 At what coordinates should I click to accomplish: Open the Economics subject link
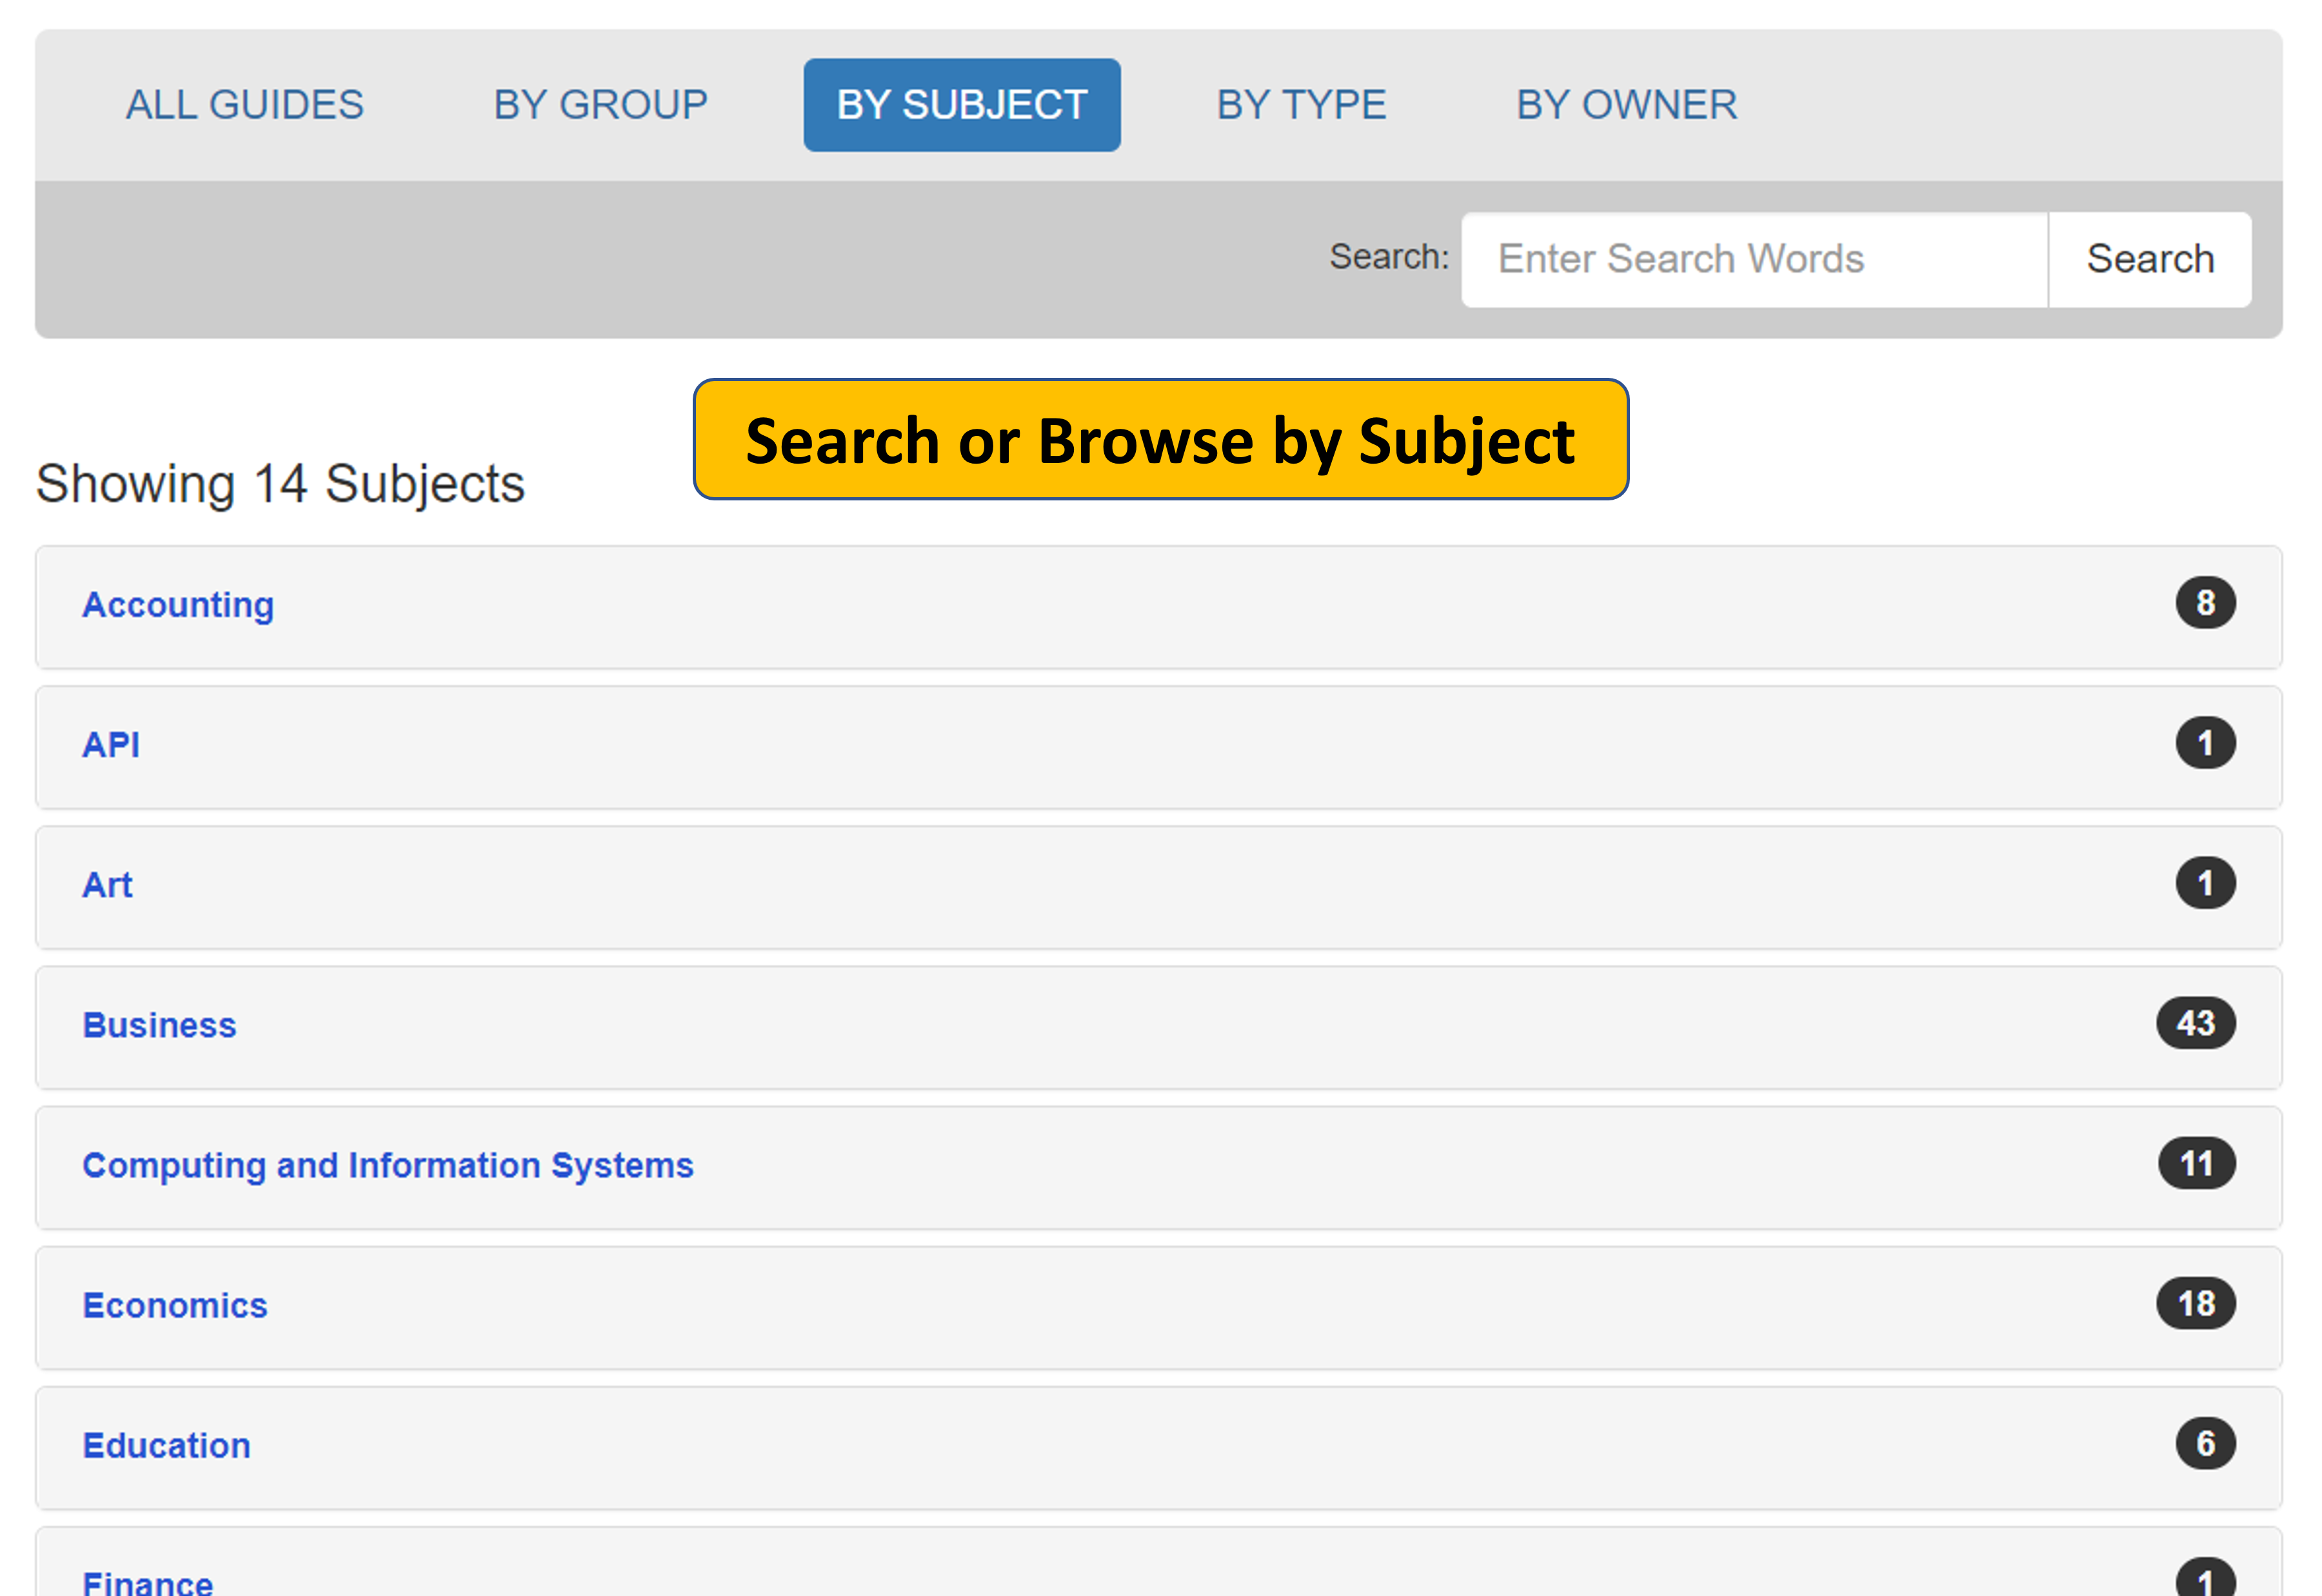point(175,1305)
